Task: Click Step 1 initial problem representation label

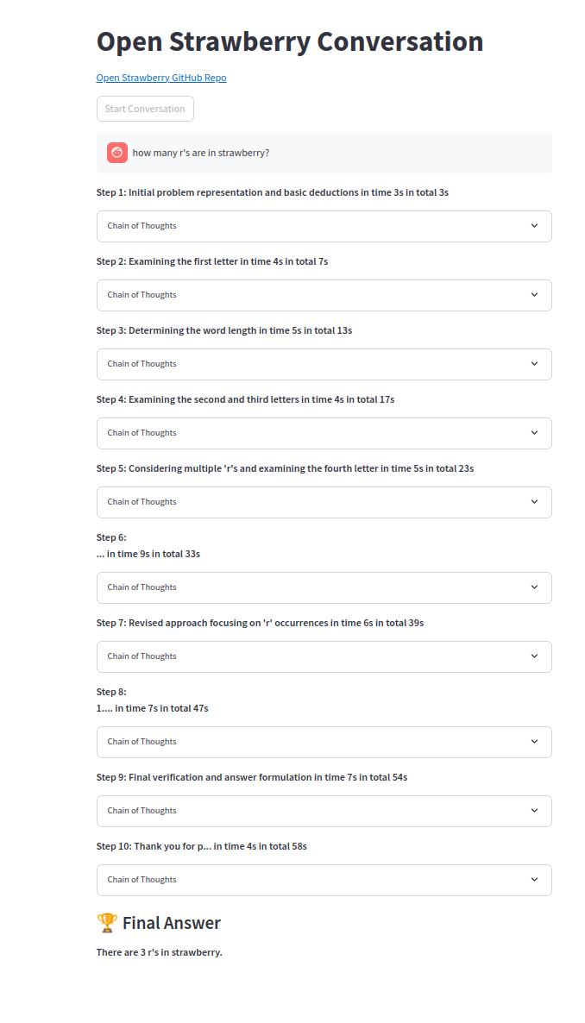Action: (272, 192)
